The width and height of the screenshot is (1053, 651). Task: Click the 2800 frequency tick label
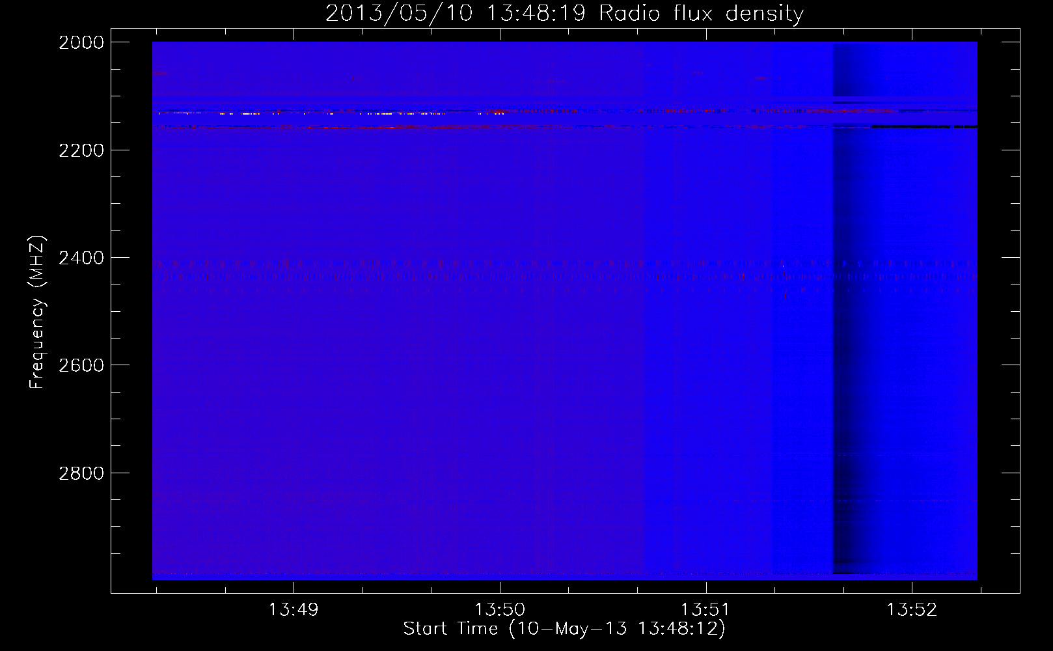[81, 473]
